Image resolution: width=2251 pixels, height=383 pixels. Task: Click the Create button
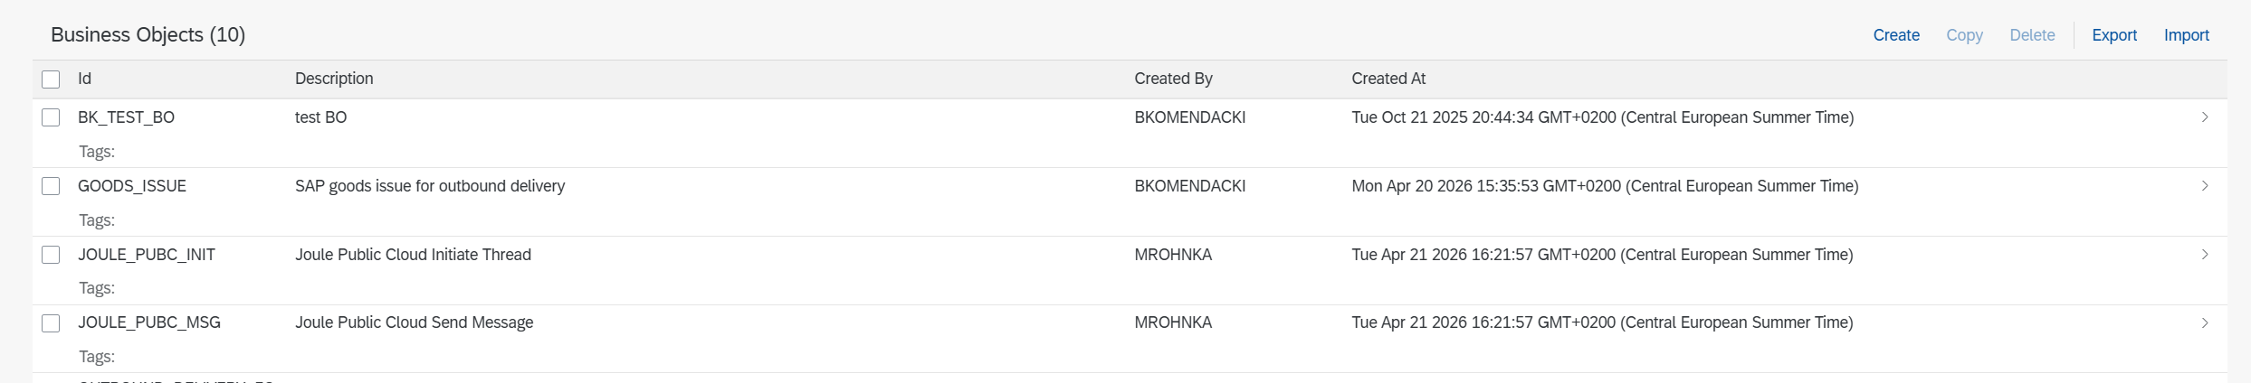point(1896,35)
